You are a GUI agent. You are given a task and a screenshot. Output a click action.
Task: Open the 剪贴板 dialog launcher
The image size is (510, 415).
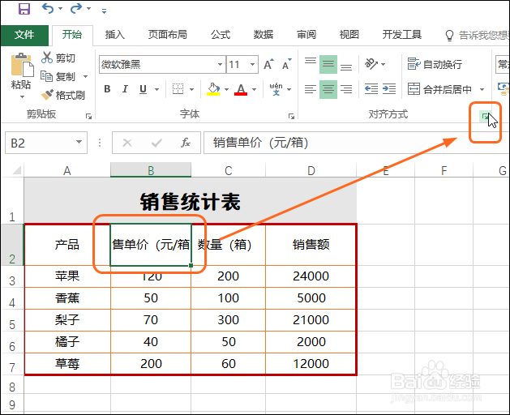pyautogui.click(x=88, y=116)
